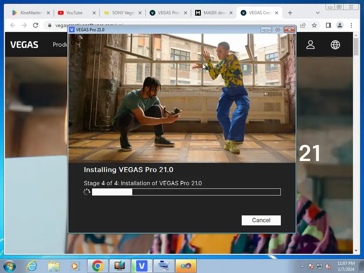Click the muted volume tray icon
Viewport: 364px width, 273px height.
tap(328, 266)
